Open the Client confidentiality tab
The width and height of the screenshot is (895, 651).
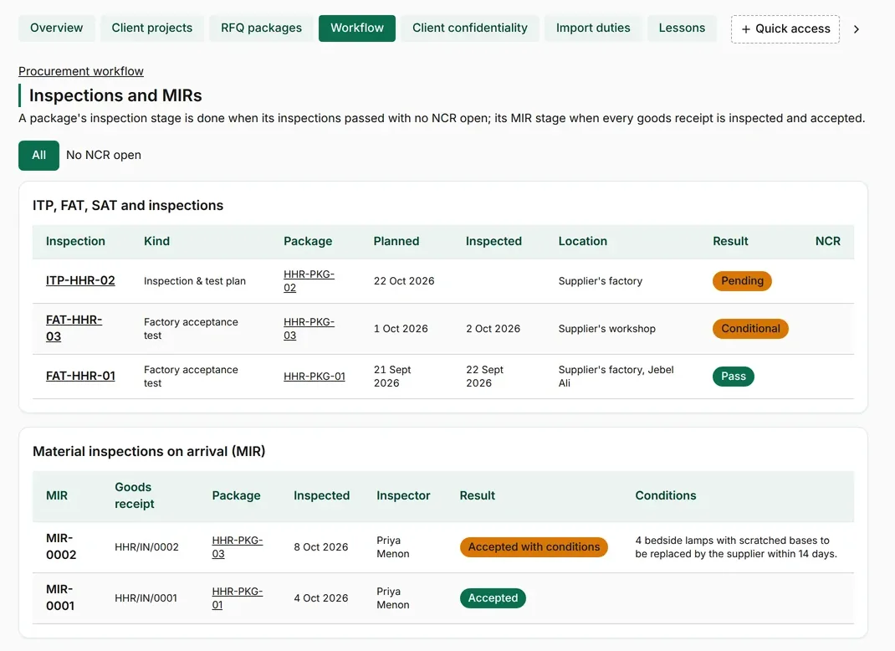[470, 28]
